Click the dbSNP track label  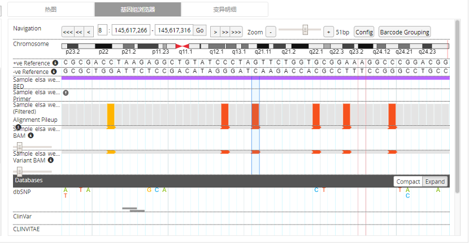tap(22, 192)
